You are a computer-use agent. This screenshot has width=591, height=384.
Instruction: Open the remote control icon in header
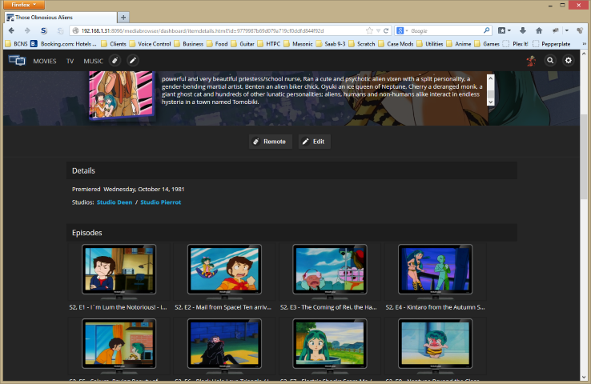tap(115, 61)
